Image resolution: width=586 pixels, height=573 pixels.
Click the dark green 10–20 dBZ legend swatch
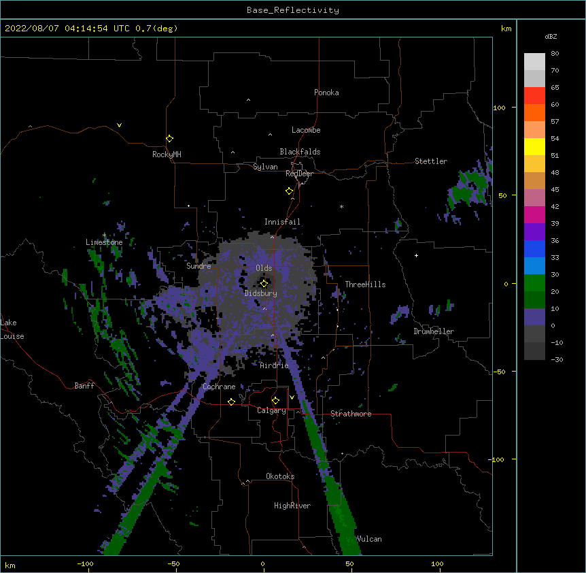coord(534,300)
